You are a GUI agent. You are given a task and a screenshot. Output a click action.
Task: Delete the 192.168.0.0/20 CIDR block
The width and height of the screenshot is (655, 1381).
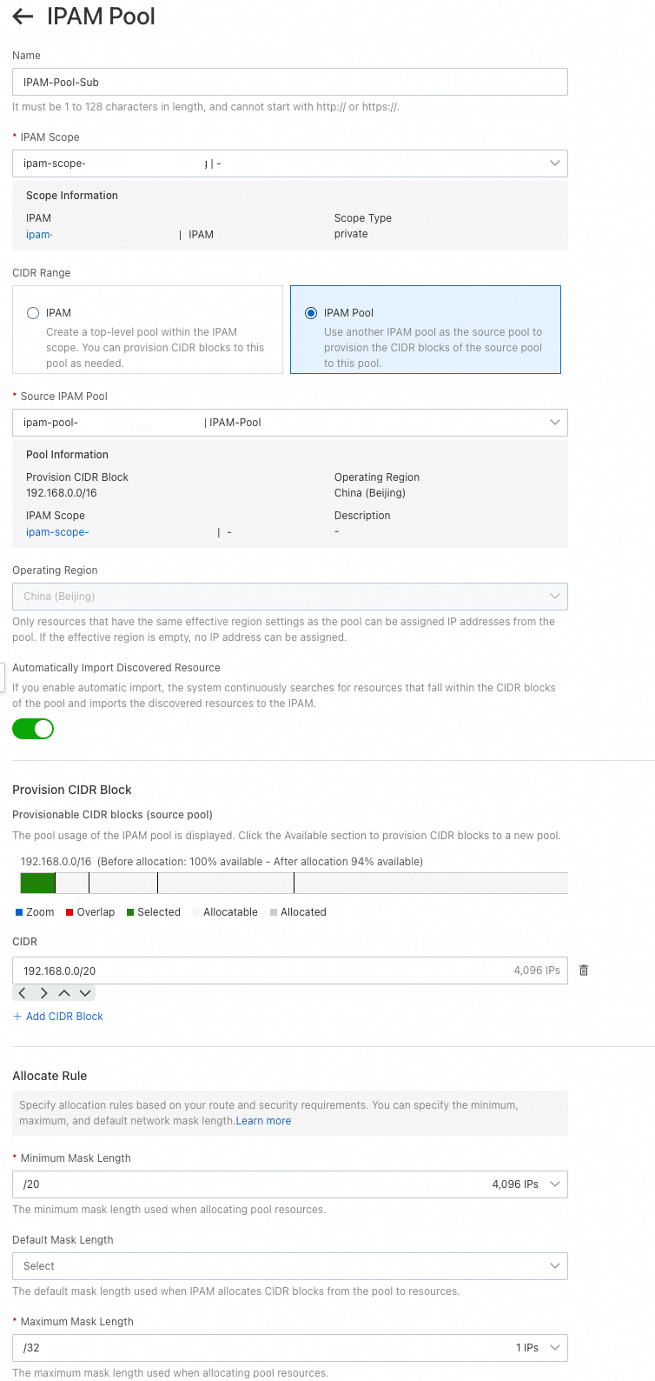pos(584,971)
